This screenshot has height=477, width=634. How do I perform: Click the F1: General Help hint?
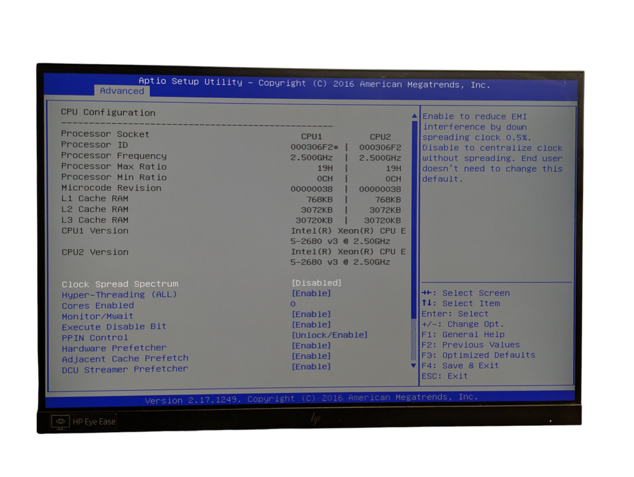tap(463, 335)
